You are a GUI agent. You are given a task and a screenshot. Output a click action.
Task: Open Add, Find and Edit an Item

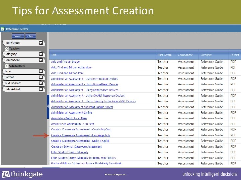pyautogui.click(x=67, y=73)
